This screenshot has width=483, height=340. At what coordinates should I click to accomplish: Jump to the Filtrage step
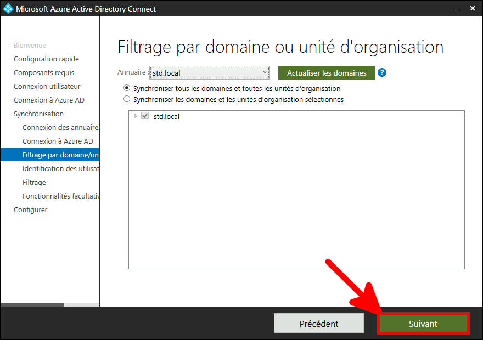[x=34, y=182]
